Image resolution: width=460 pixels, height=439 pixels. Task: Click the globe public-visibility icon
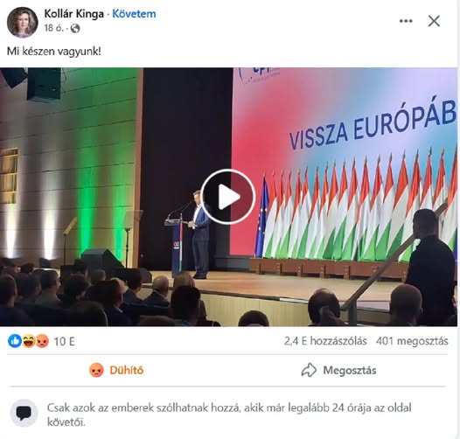[x=75, y=29]
